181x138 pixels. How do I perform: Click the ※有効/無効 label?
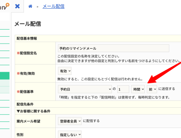(x=26, y=74)
